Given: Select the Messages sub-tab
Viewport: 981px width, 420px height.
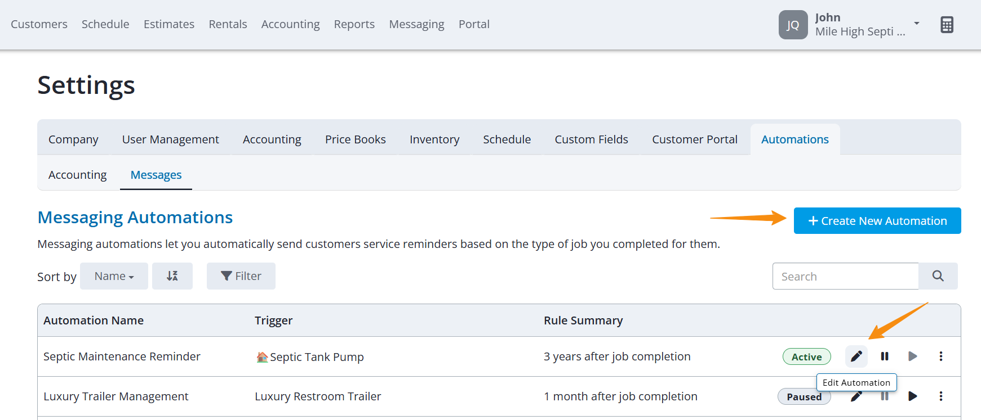Looking at the screenshot, I should point(156,175).
